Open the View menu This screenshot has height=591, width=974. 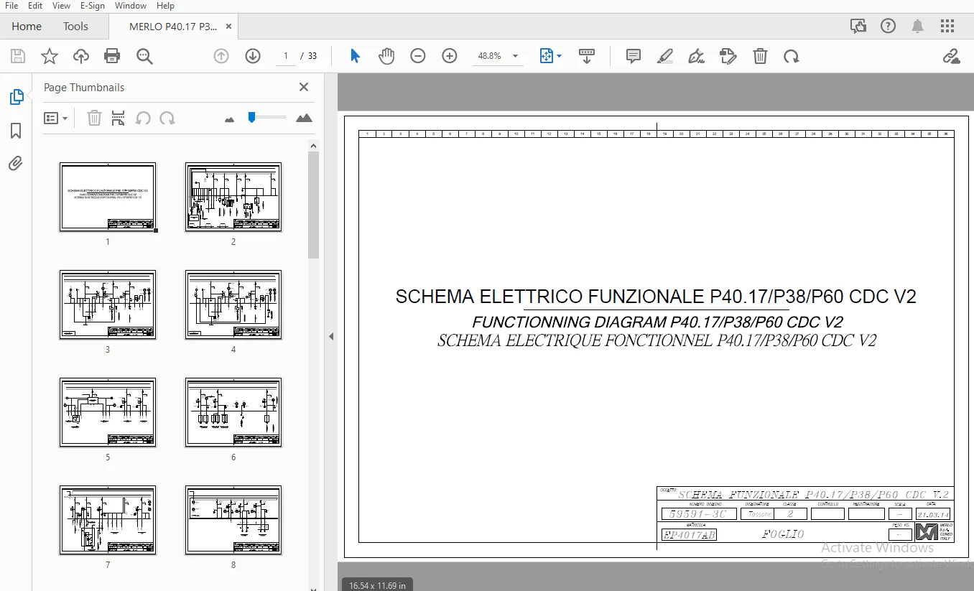pyautogui.click(x=62, y=6)
